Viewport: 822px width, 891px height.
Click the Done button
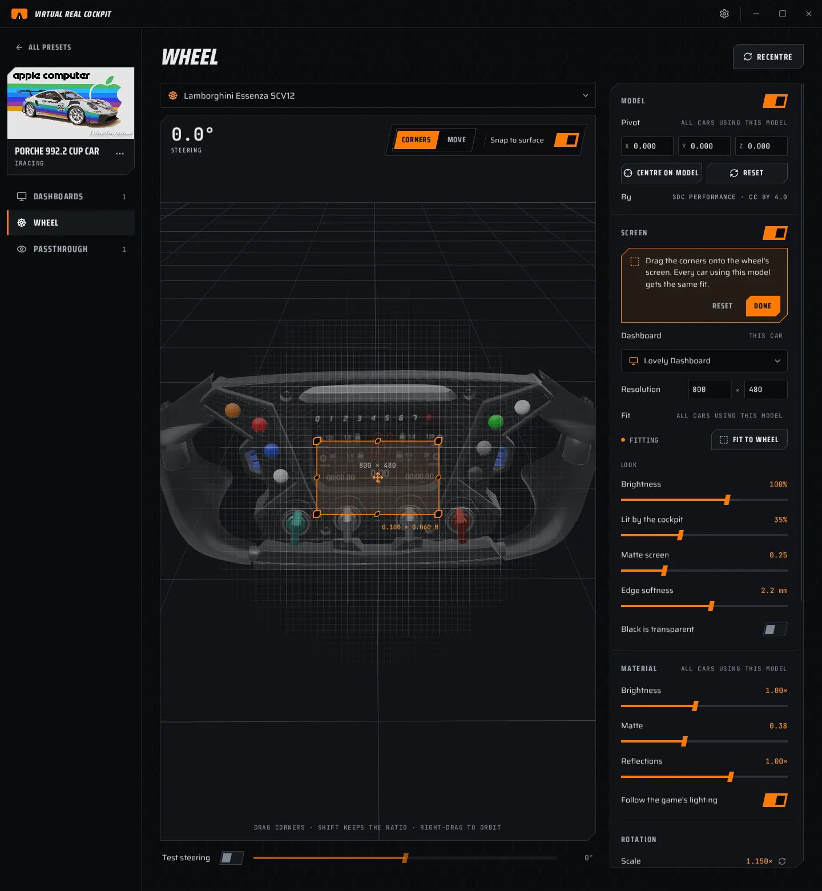click(763, 306)
